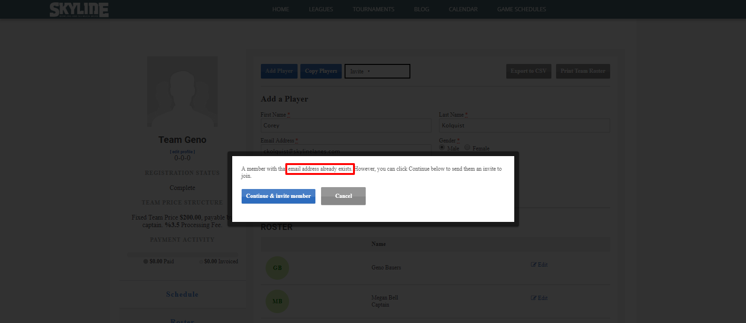Click the $0.00 Invoiced legend entry
This screenshot has height=323, width=746.
[x=219, y=261]
